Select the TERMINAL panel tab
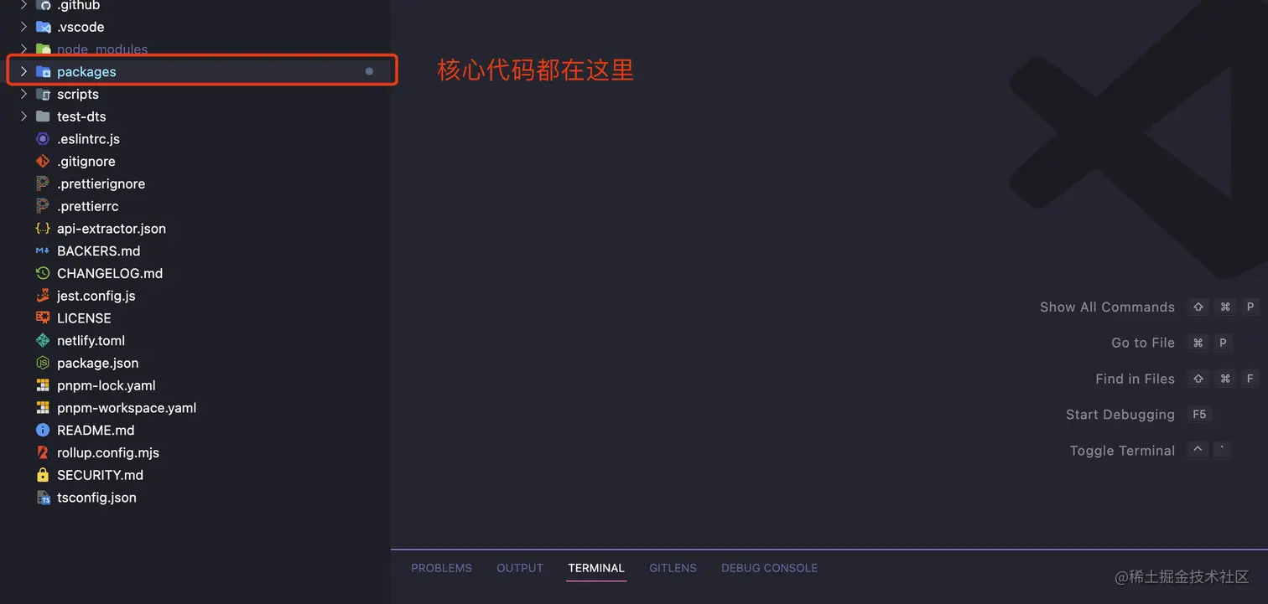 click(596, 568)
